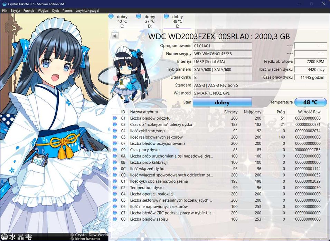Click the Tryb transferu field SATA/600
This screenshot has width=330, height=241.
click(222, 69)
